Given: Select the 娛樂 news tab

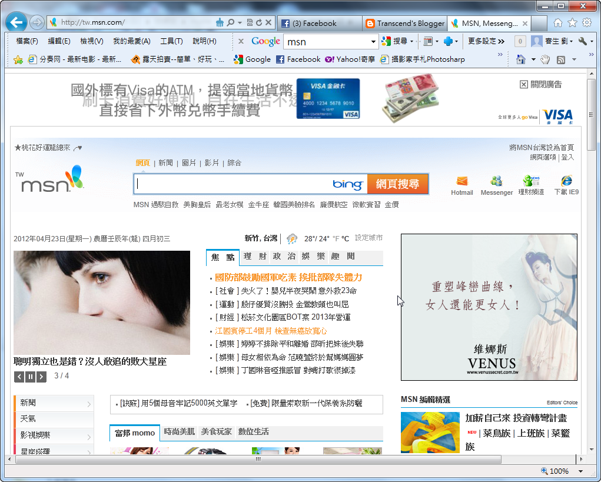Looking at the screenshot, I should point(313,257).
